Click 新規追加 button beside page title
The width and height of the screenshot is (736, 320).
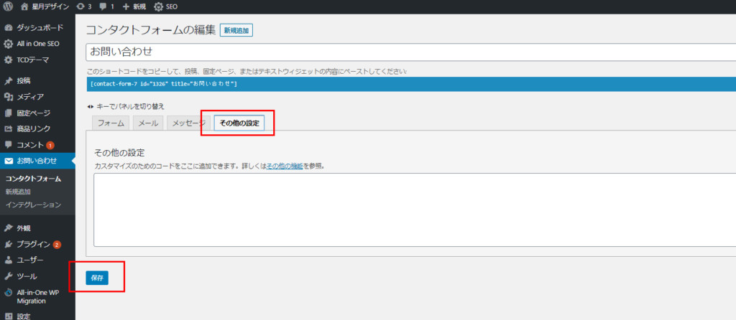(x=236, y=30)
